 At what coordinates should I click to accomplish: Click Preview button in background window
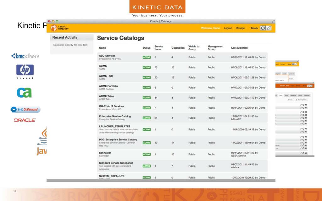point(290,100)
